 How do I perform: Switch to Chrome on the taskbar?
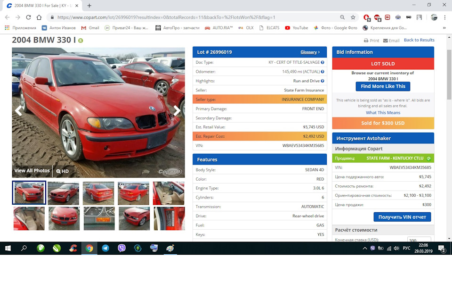(89, 248)
